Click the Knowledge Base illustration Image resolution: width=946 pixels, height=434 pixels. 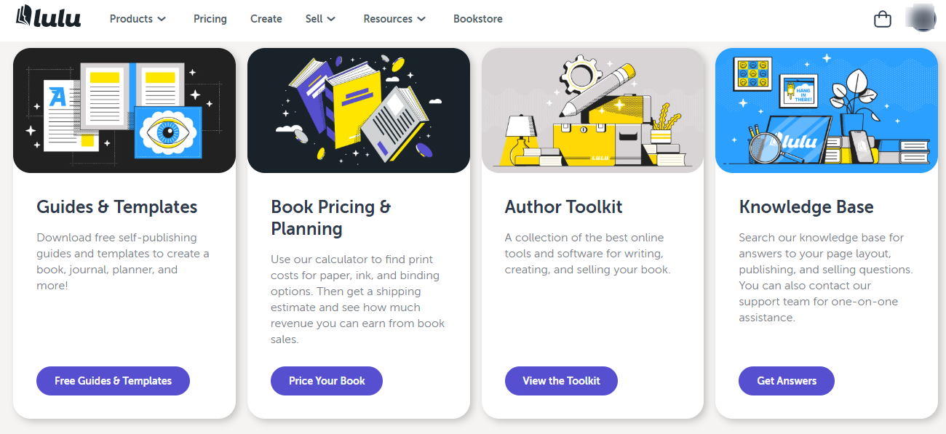point(827,110)
